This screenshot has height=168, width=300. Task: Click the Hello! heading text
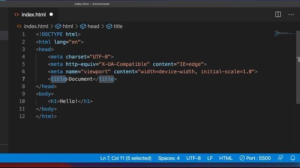point(69,101)
